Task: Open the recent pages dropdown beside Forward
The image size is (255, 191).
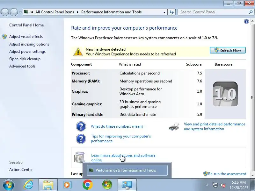Action: point(20,12)
